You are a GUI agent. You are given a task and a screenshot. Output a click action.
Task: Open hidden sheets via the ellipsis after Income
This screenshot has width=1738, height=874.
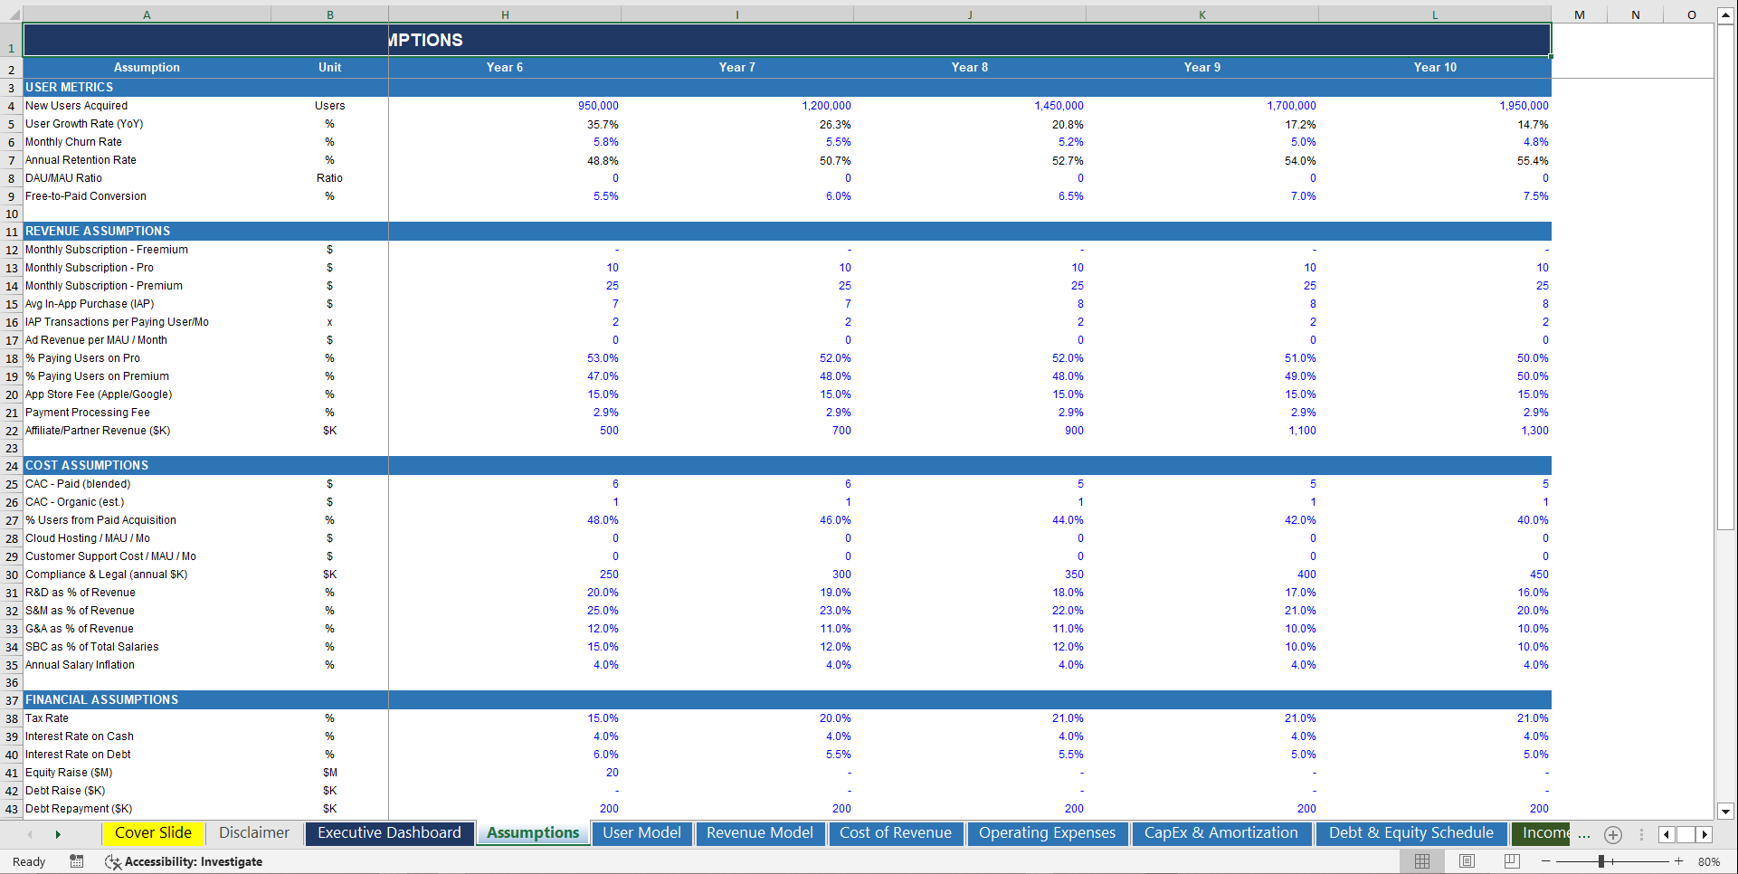click(x=1584, y=834)
